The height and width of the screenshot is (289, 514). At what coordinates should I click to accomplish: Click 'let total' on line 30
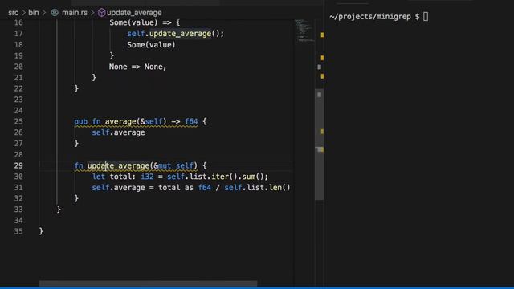pos(112,177)
